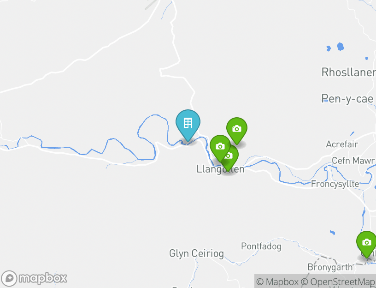Click the Pen-y-cae place label
The image size is (376, 288).
[x=347, y=99]
